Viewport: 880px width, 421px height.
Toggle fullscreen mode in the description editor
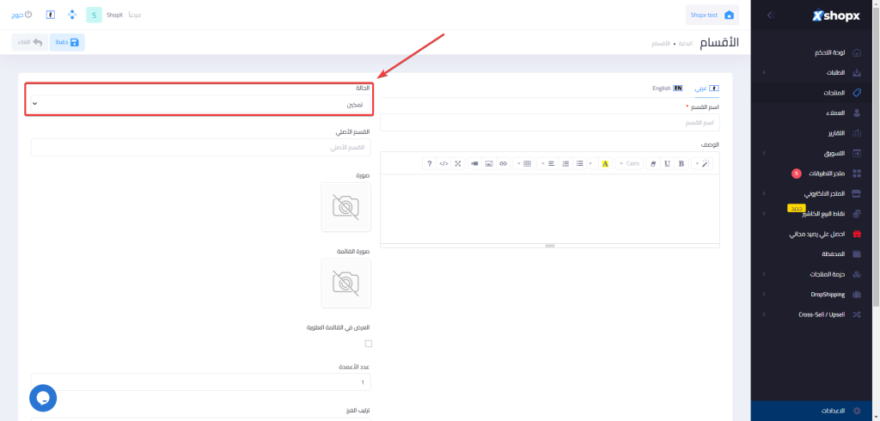(458, 163)
